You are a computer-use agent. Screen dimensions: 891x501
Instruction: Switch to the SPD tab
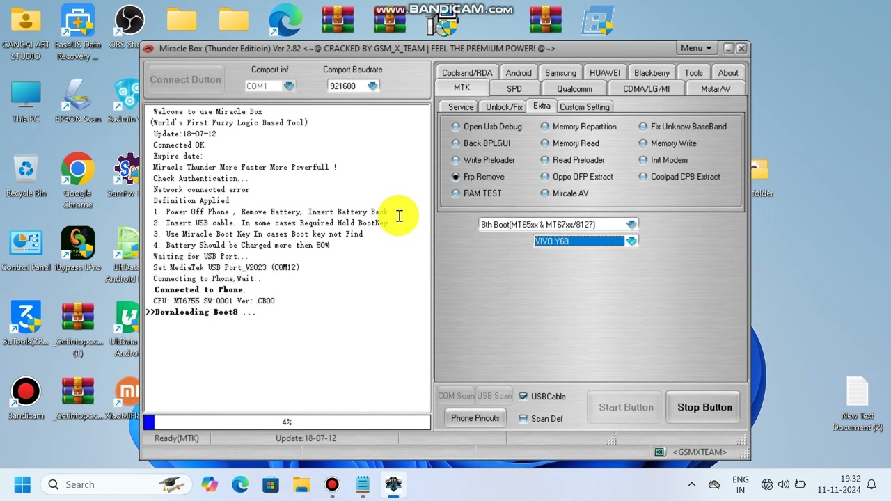click(514, 89)
